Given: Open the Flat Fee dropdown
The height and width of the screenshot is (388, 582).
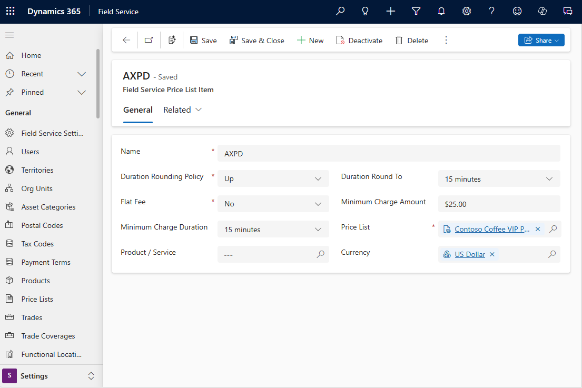Looking at the screenshot, I should coord(273,204).
